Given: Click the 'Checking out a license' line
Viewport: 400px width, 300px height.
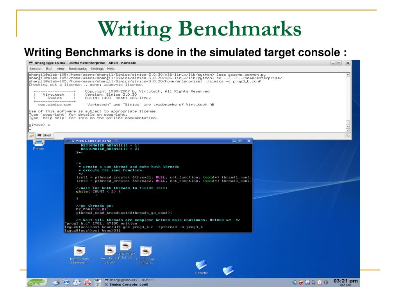Looking at the screenshot, I should (86, 85).
